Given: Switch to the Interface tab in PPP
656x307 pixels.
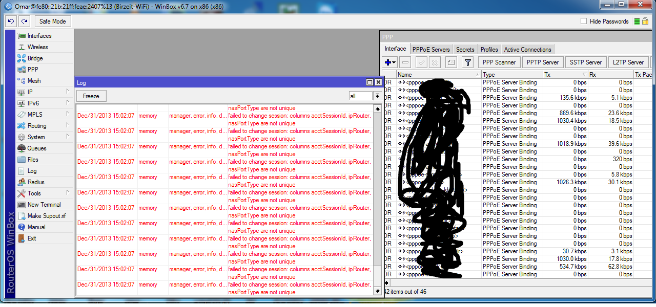Looking at the screenshot, I should pyautogui.click(x=396, y=49).
